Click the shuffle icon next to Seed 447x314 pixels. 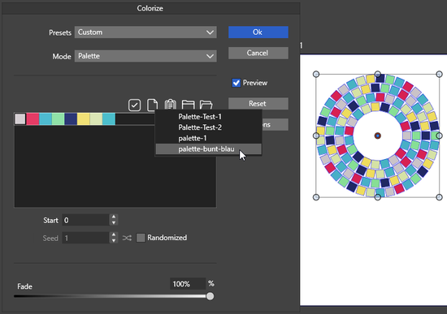[127, 238]
